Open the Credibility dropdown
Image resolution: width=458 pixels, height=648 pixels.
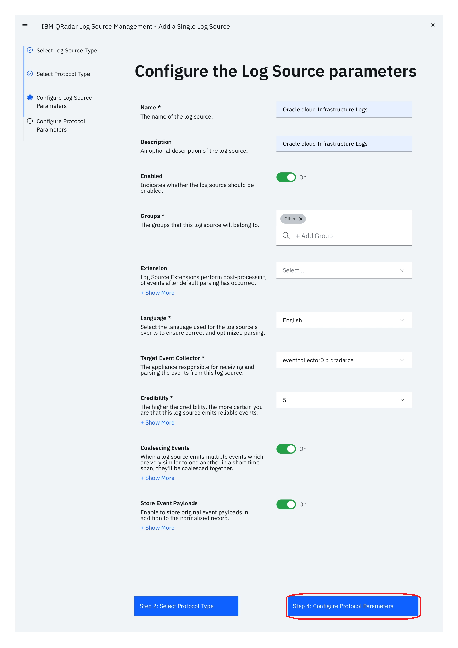click(344, 400)
